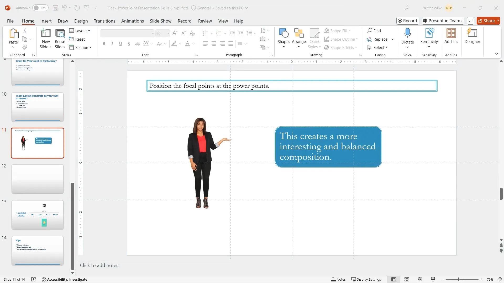504x283 pixels.
Task: Select slide 13 thumbnail with 3 column layout
Action: [x=38, y=215]
